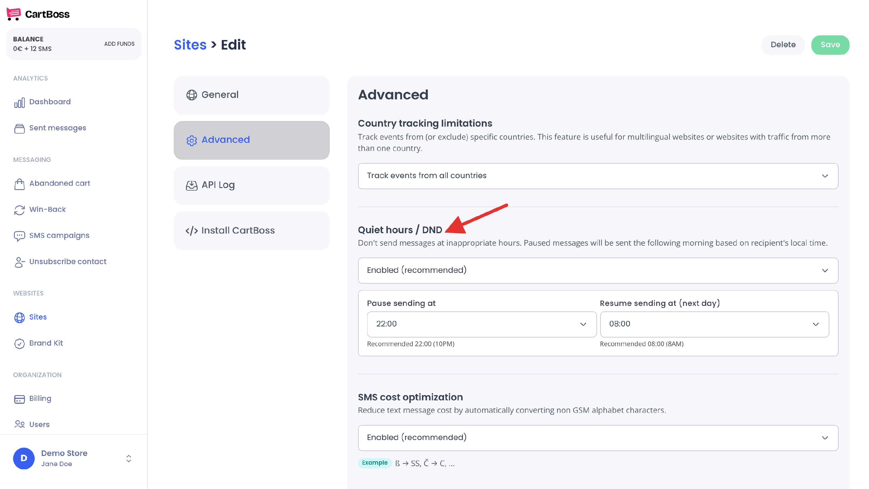Expand the Demo Store account switcher chevrons
This screenshot has height=489, width=869.
[x=129, y=458]
